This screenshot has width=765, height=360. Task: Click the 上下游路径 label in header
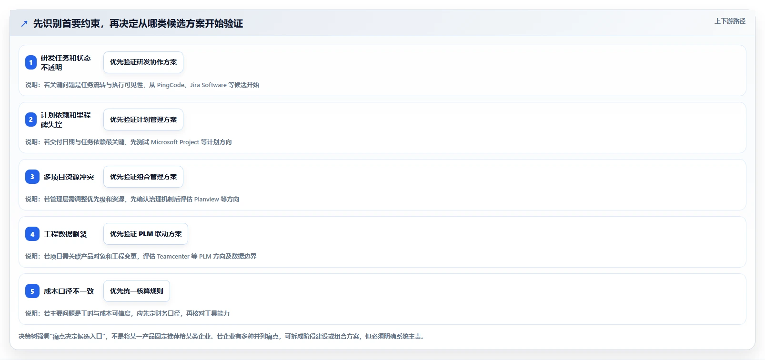(730, 21)
